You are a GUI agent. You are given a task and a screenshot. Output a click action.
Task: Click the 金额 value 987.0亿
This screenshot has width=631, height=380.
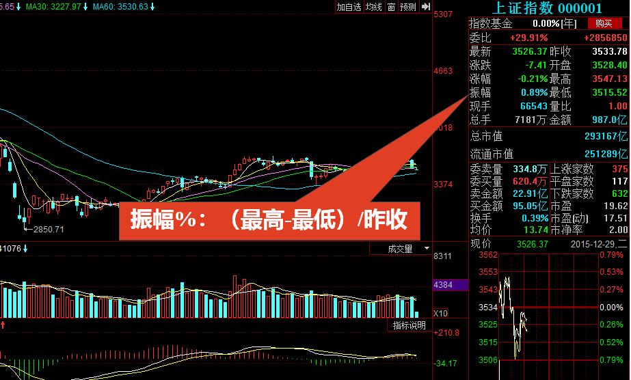(x=610, y=120)
